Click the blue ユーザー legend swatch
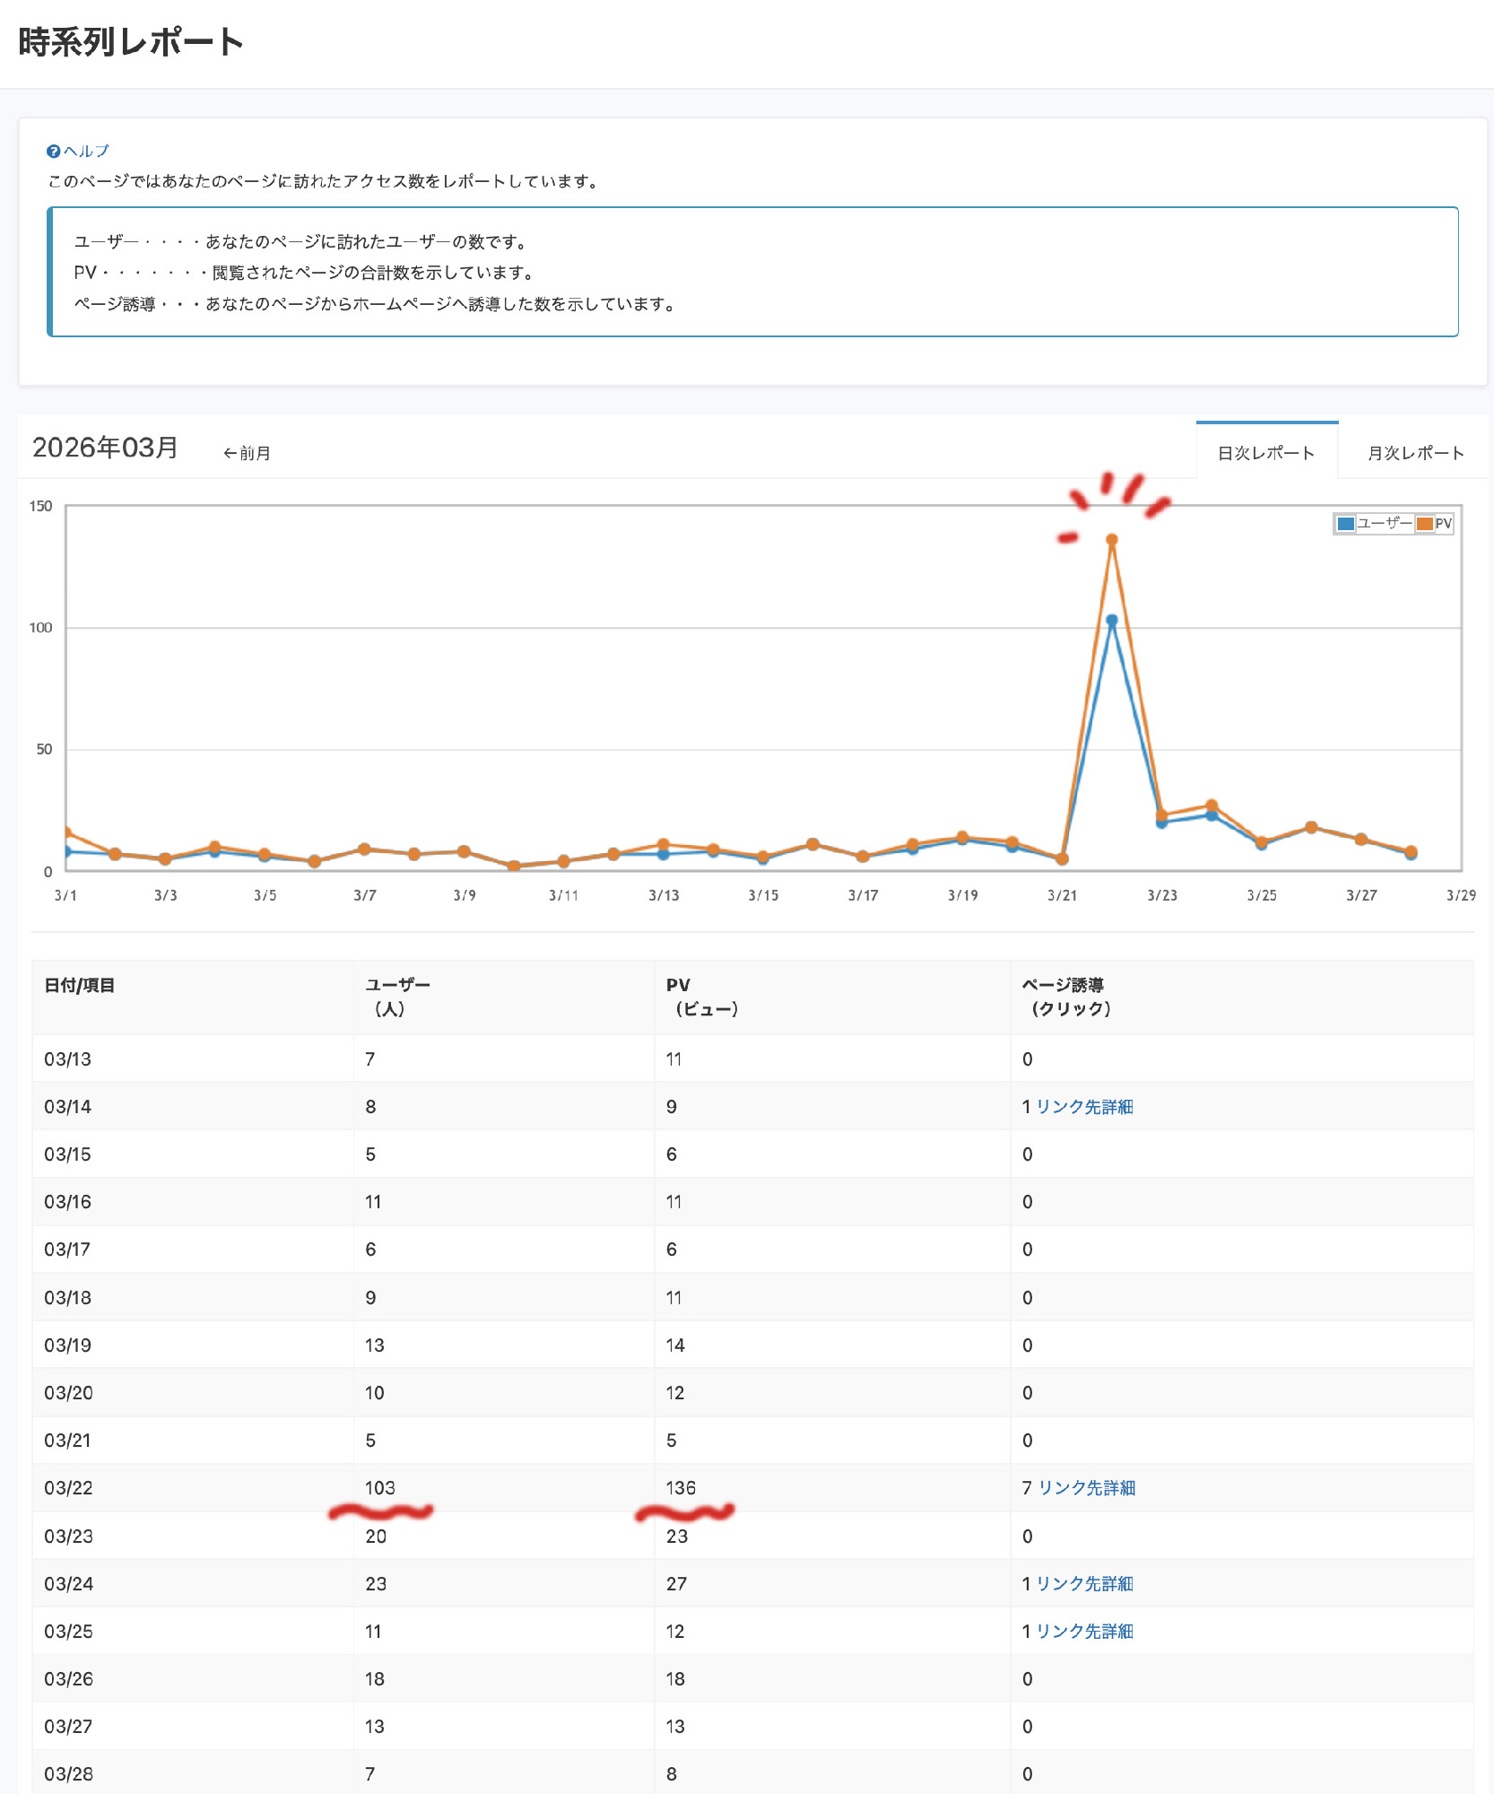This screenshot has height=1794, width=1494. click(x=1345, y=524)
